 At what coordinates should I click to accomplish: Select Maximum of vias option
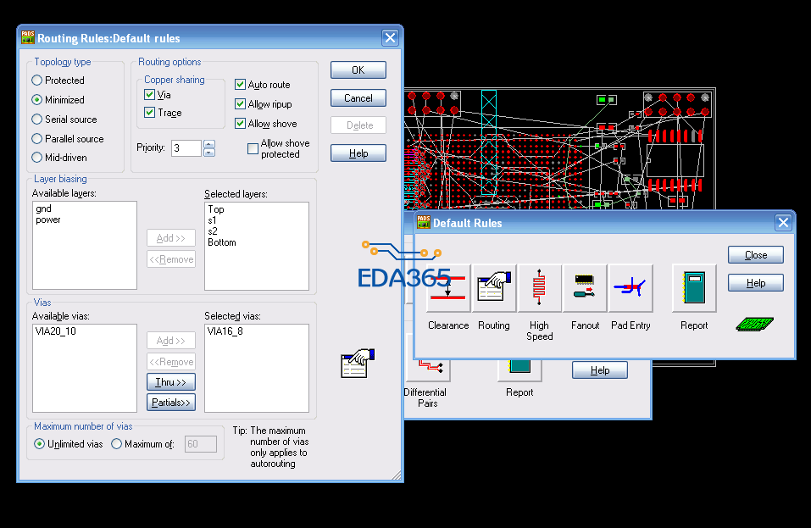tap(116, 444)
